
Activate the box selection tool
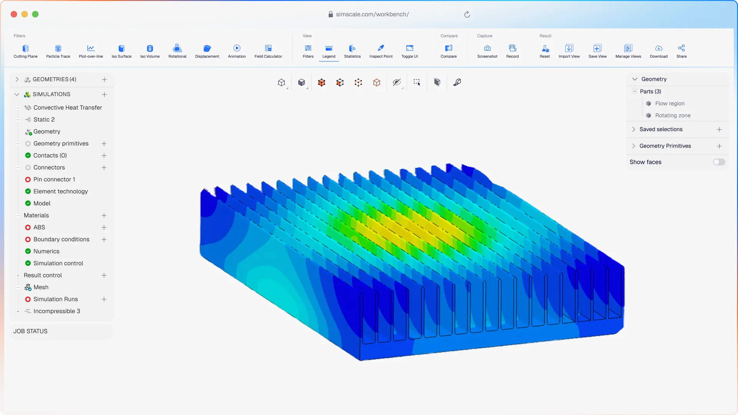click(x=417, y=82)
